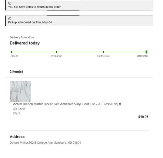Click the Qty 2 quantity label
Screen dimensions: 163x158
pyautogui.click(x=17, y=113)
